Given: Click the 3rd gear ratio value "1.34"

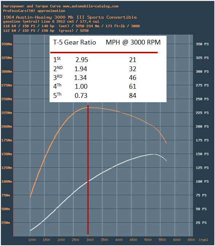Looking at the screenshot, I should [80, 78].
